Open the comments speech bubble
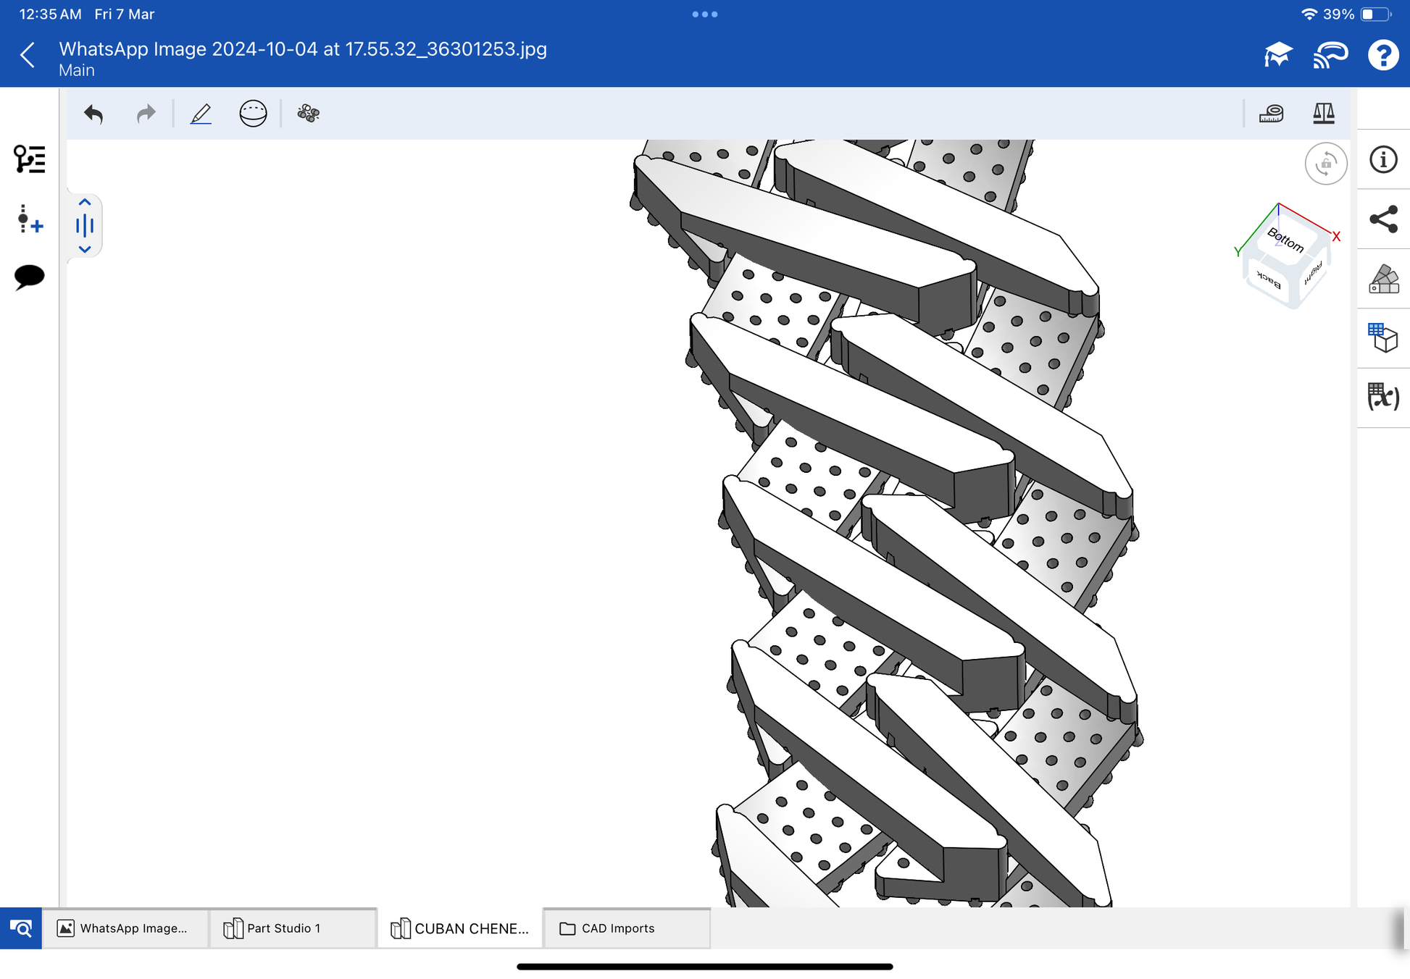 29,277
